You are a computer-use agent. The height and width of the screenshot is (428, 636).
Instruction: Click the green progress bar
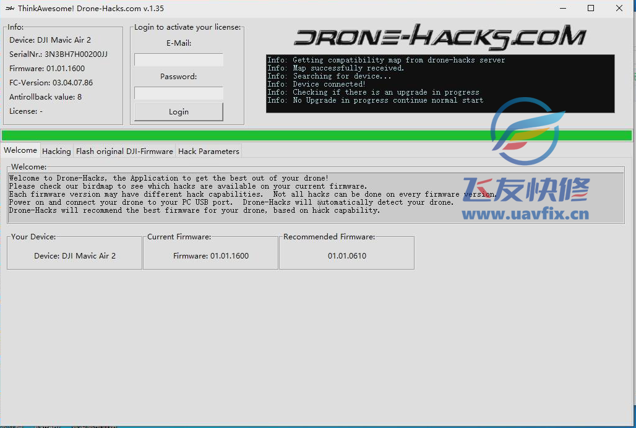coord(316,135)
